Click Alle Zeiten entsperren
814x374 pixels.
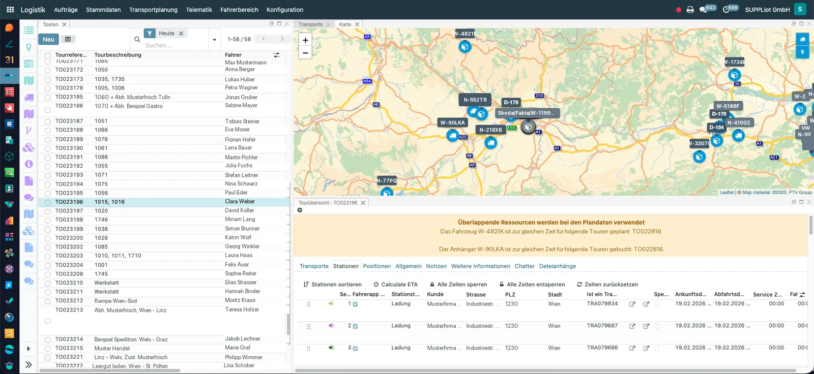(532, 285)
